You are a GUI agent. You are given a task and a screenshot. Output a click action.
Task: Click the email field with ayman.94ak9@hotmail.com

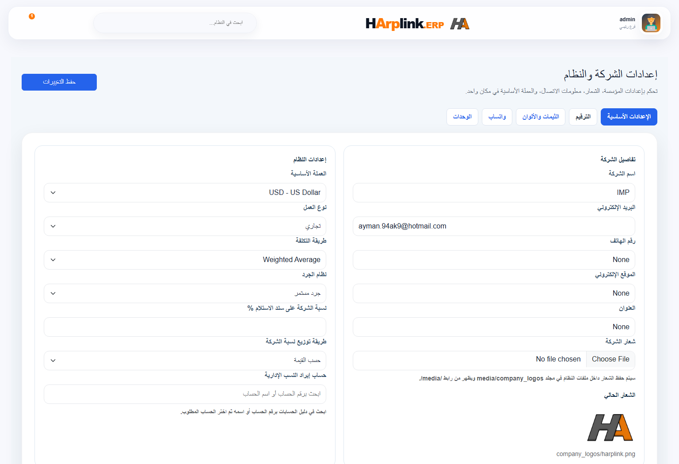click(494, 226)
